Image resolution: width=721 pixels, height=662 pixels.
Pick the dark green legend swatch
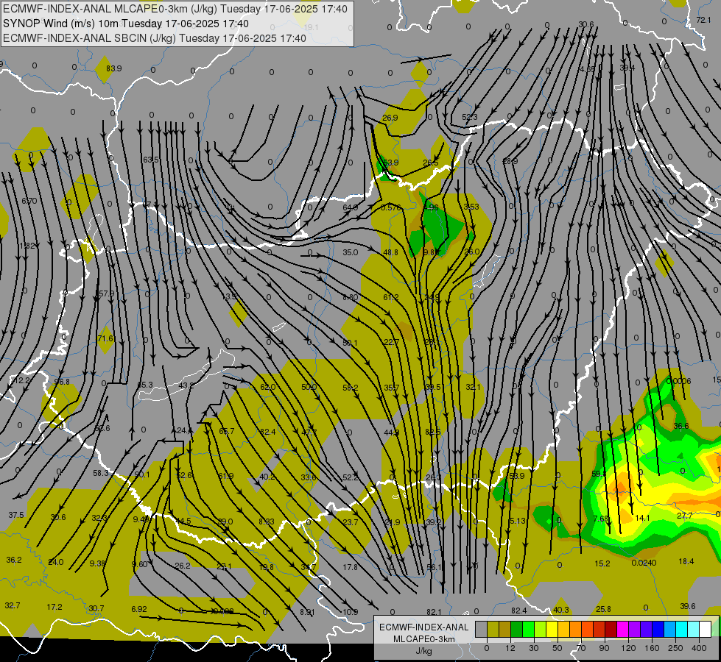pyautogui.click(x=516, y=630)
